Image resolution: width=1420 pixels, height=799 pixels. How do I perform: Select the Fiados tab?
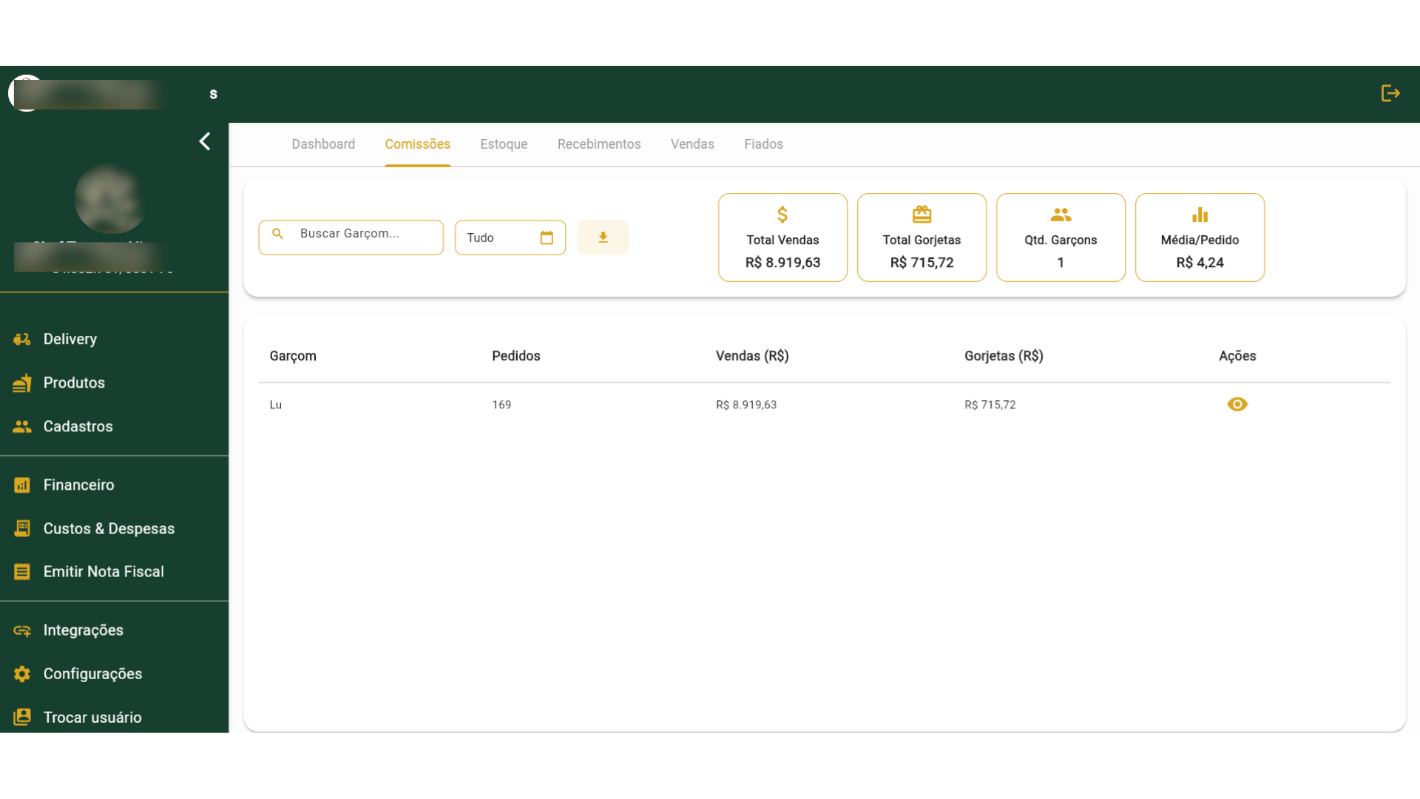coord(763,144)
